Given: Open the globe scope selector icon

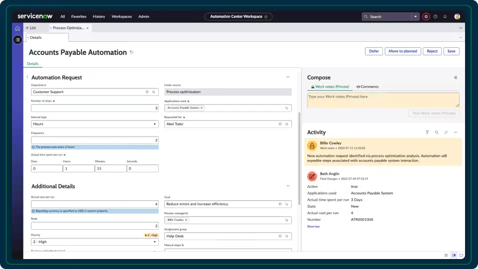Looking at the screenshot, I should 426,16.
